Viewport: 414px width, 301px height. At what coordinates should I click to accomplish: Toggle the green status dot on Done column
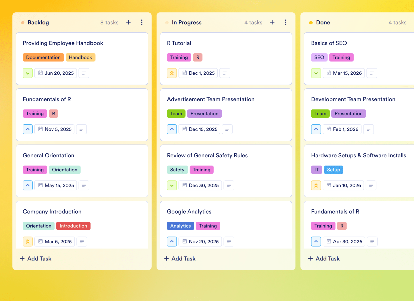pos(310,22)
